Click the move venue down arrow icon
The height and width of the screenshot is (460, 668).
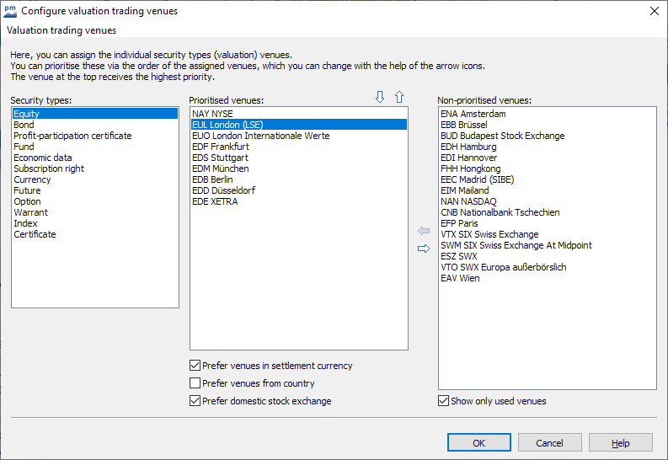[x=380, y=98]
